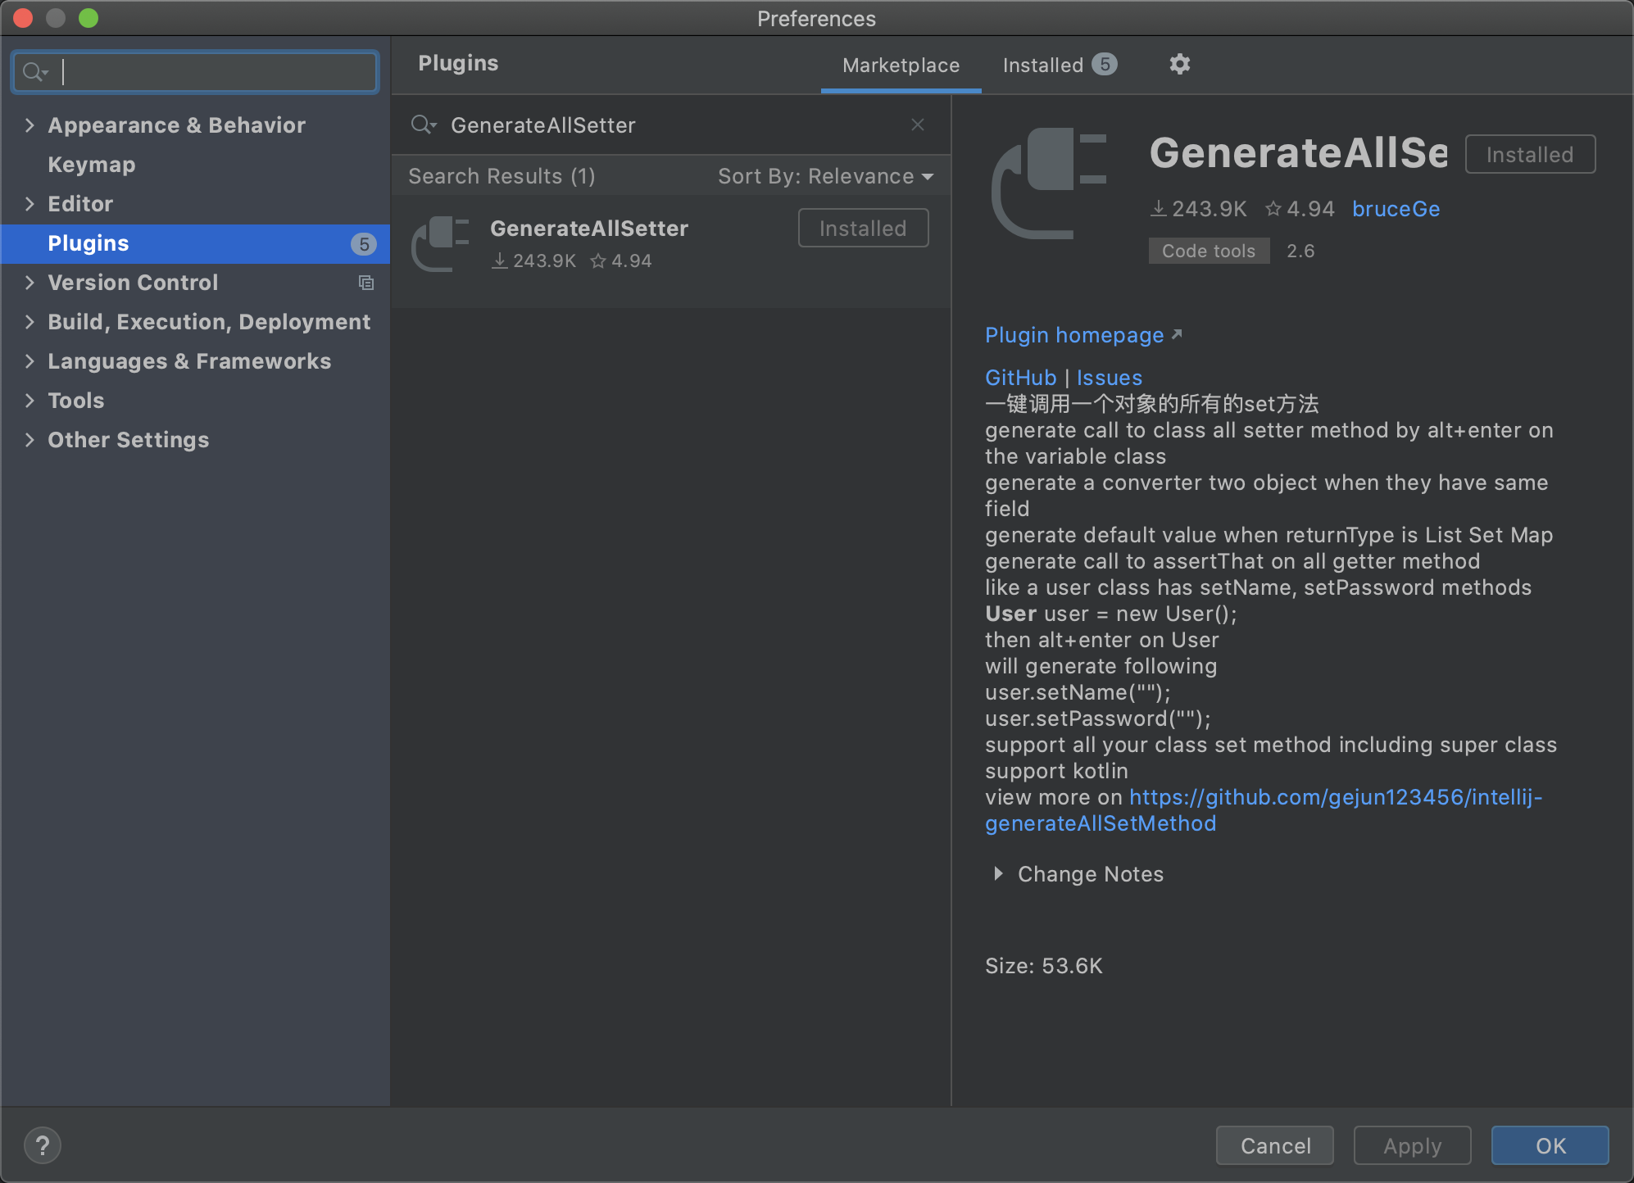This screenshot has width=1634, height=1183.
Task: Expand the Tools settings node
Action: point(30,401)
